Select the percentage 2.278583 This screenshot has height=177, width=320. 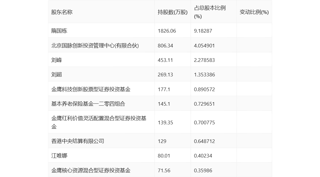(x=204, y=60)
